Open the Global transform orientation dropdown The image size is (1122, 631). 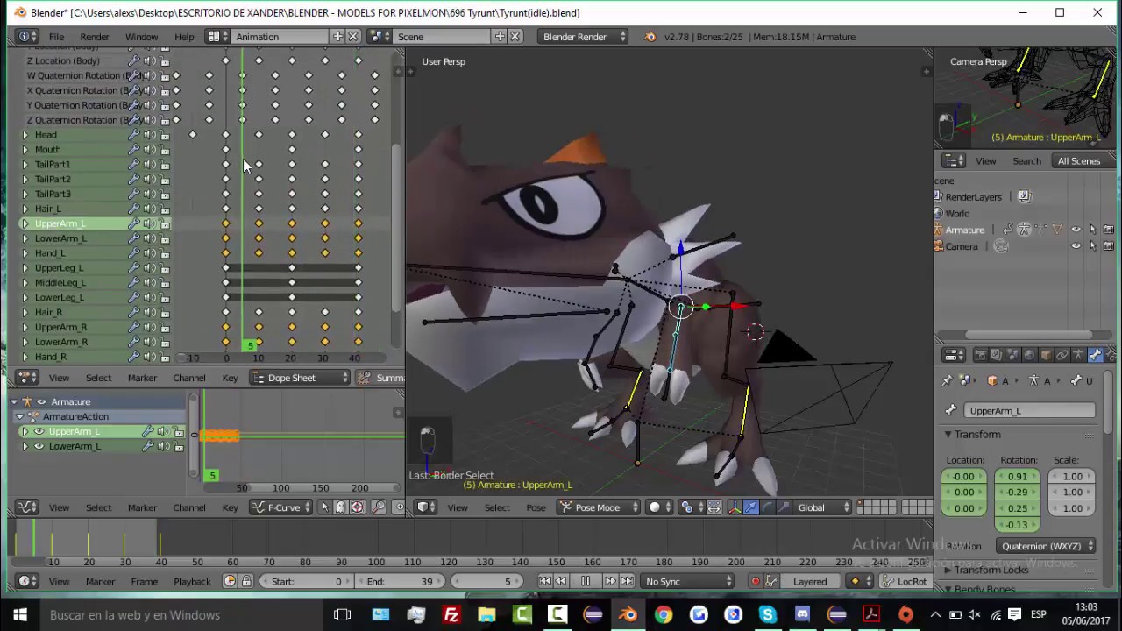point(822,507)
